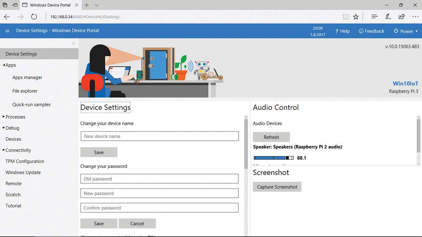The width and height of the screenshot is (422, 237).
Task: Refresh the browser page
Action: point(34,17)
